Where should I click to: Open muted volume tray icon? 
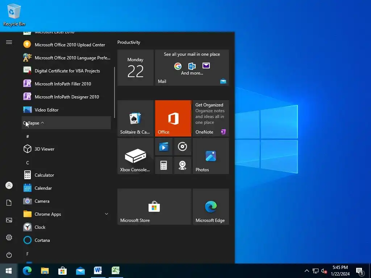(324, 271)
